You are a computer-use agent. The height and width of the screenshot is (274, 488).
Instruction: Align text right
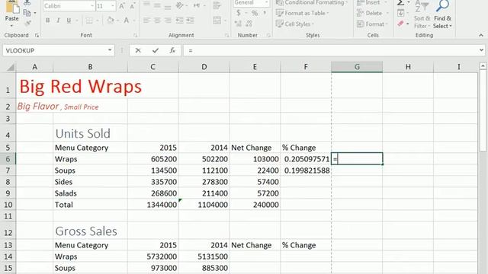168,21
